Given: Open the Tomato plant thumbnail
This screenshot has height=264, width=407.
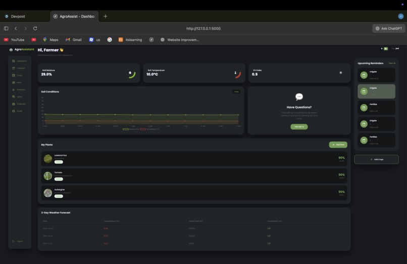Looking at the screenshot, I should 48,176.
